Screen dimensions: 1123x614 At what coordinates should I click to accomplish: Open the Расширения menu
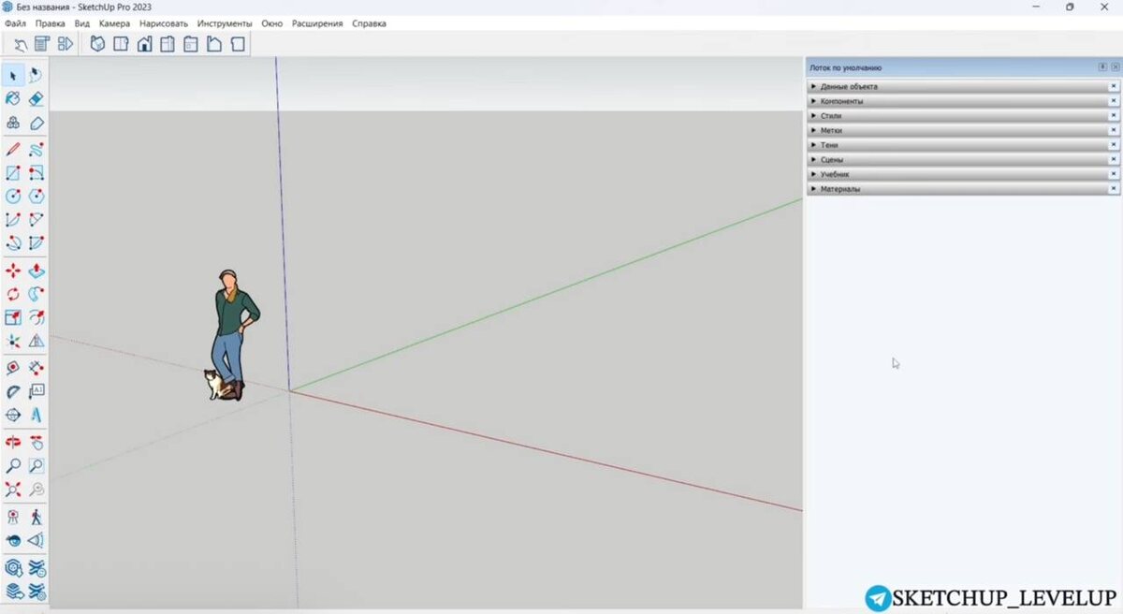click(317, 23)
